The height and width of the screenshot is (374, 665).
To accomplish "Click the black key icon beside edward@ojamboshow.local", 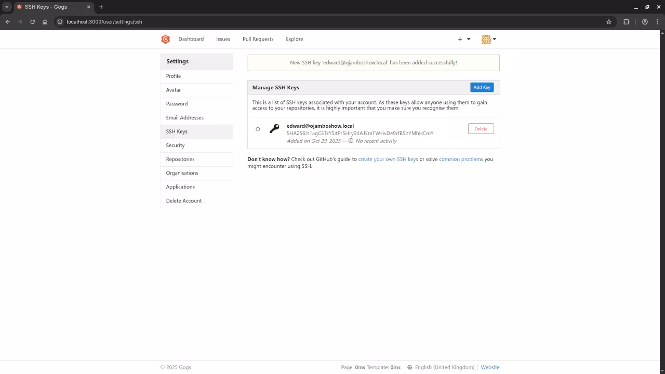I will pos(274,129).
